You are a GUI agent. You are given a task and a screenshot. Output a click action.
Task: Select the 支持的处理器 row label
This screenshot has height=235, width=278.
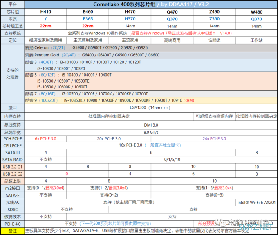coord(12,74)
